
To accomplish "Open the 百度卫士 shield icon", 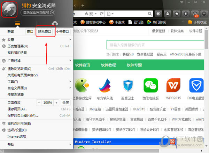I will [x=128, y=85].
